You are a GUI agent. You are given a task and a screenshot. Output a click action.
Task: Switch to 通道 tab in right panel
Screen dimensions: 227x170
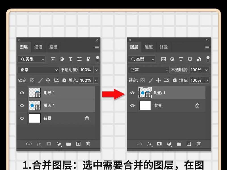(x=149, y=47)
